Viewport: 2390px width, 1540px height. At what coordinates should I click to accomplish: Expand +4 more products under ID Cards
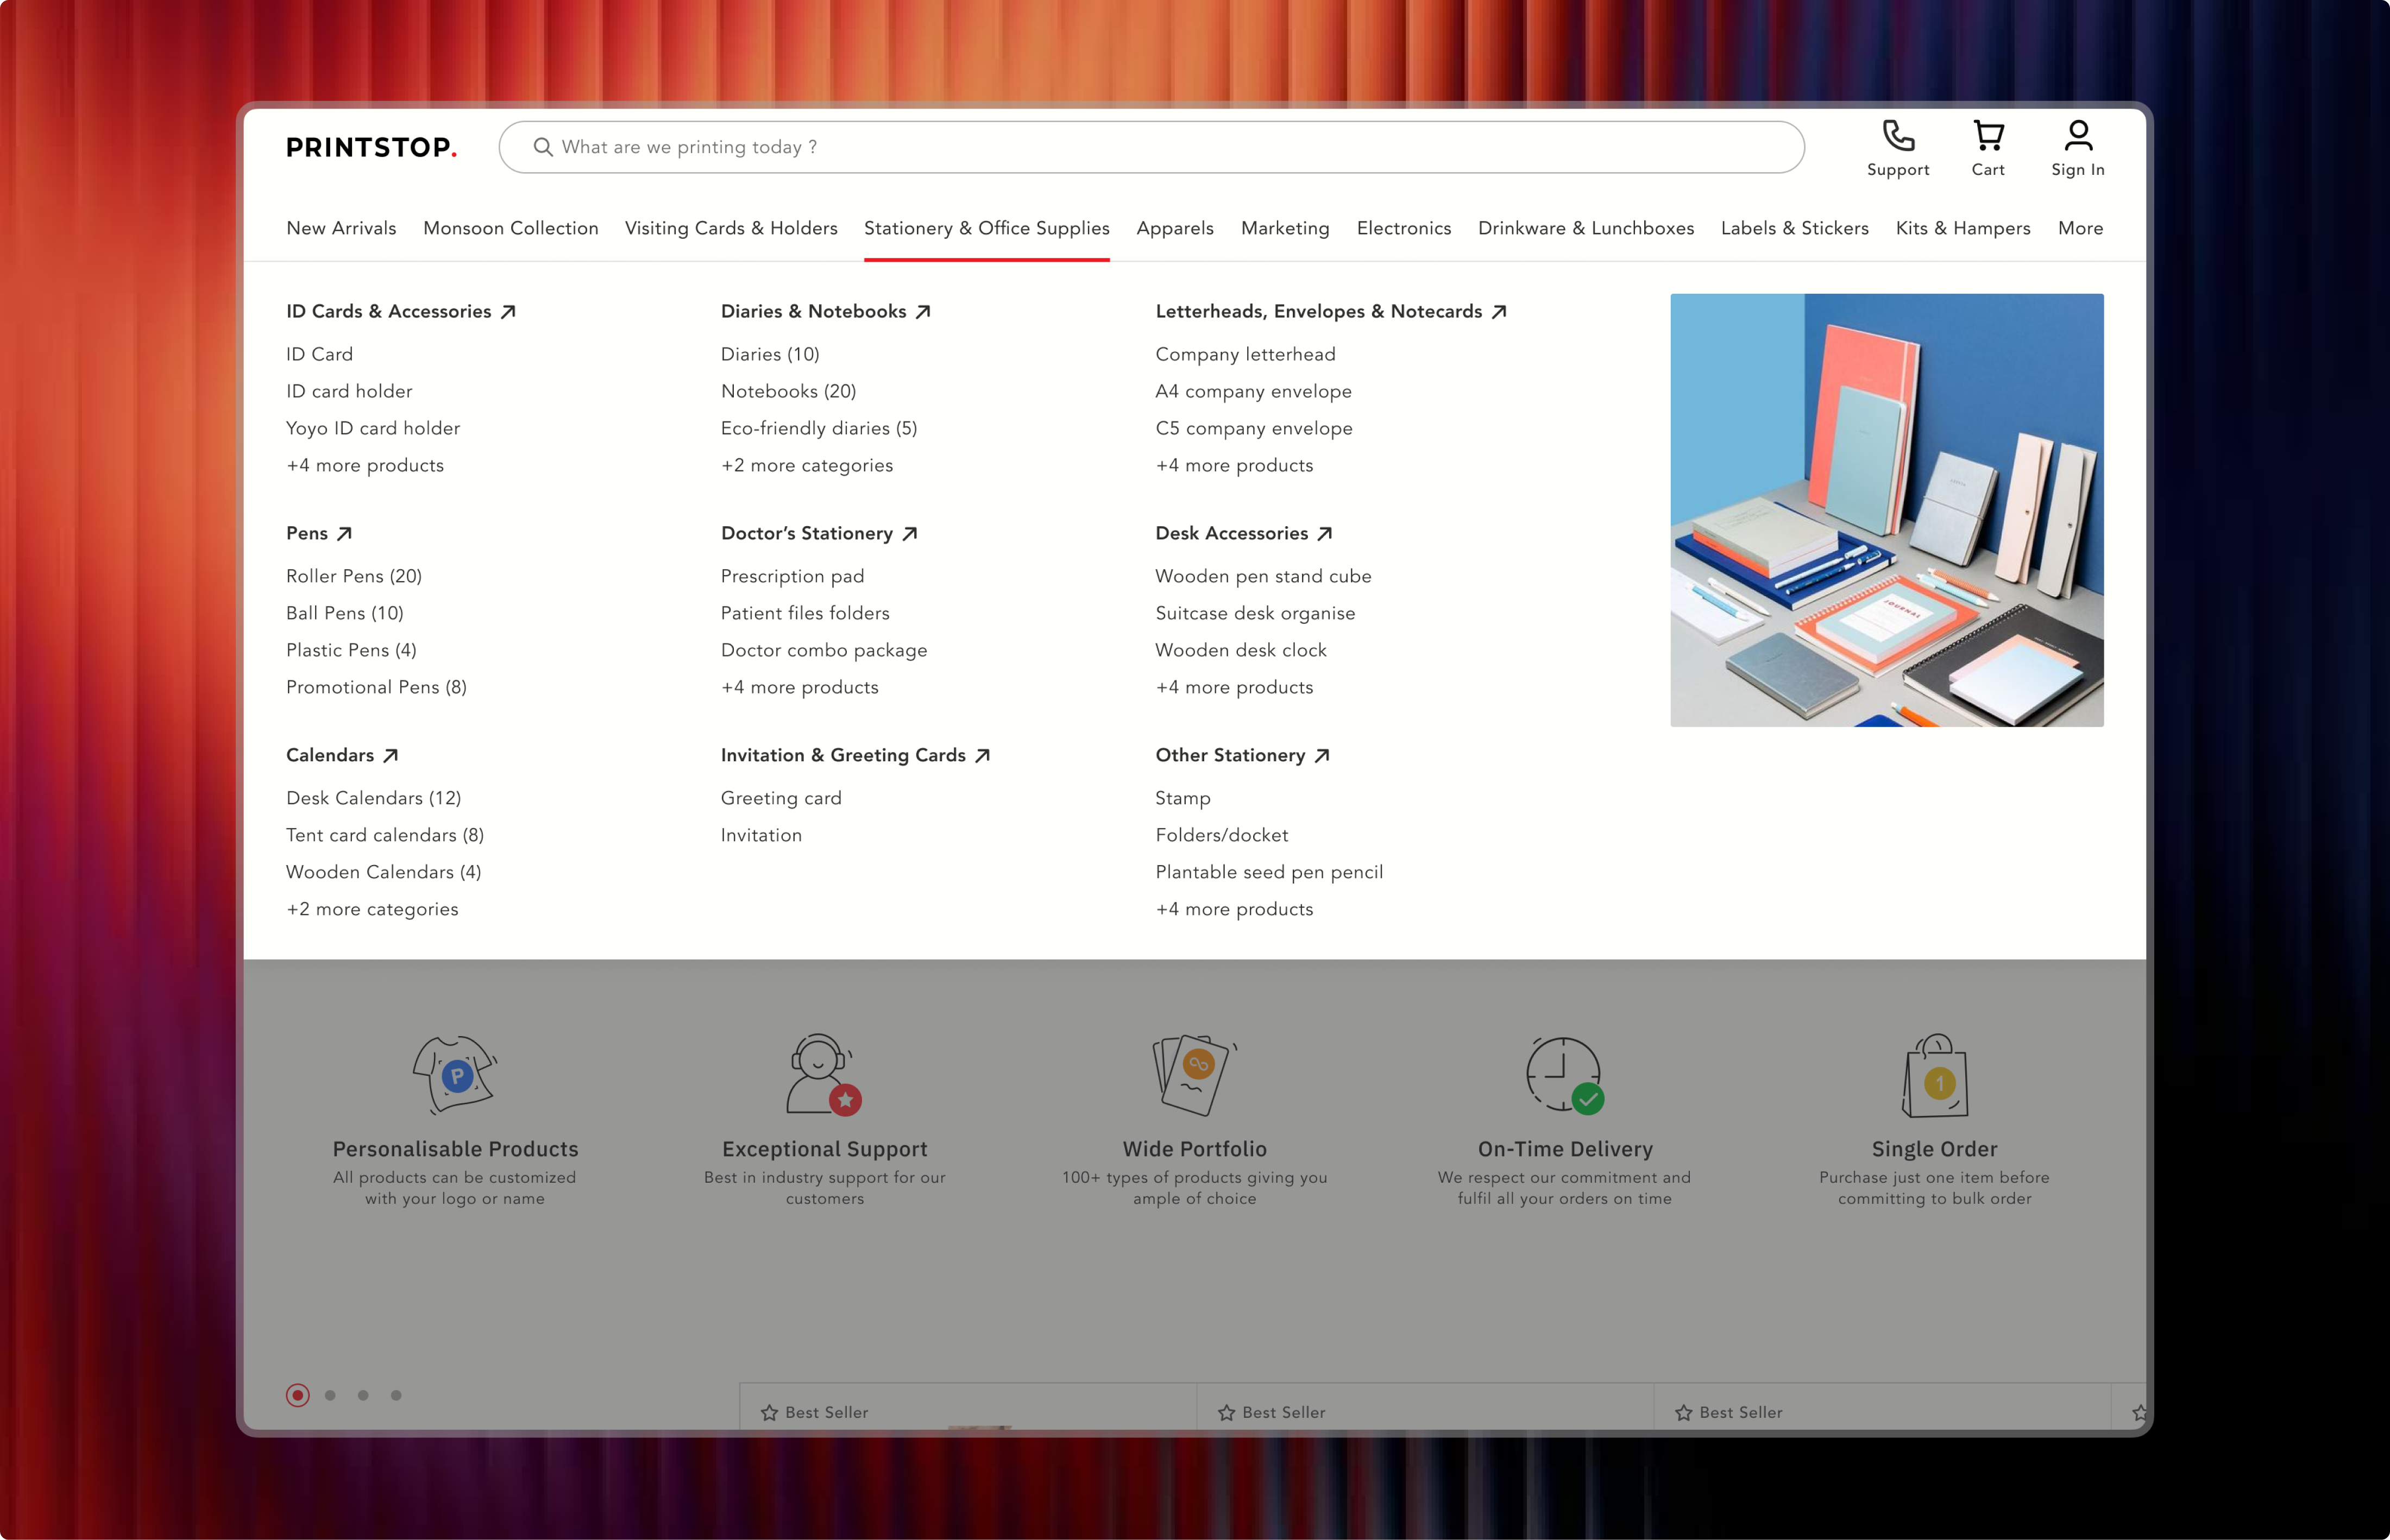365,466
